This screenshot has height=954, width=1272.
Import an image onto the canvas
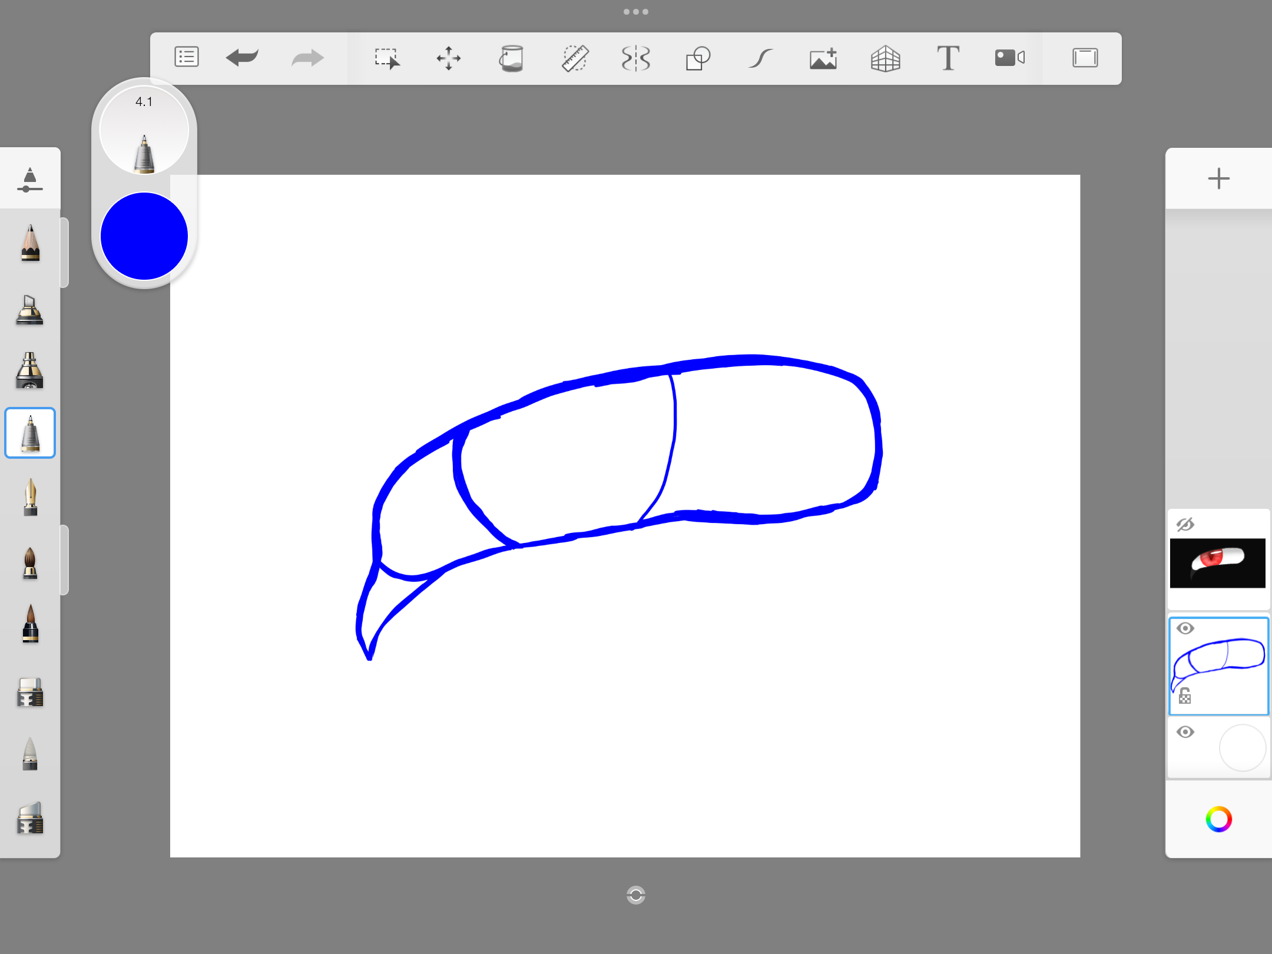[x=823, y=58]
